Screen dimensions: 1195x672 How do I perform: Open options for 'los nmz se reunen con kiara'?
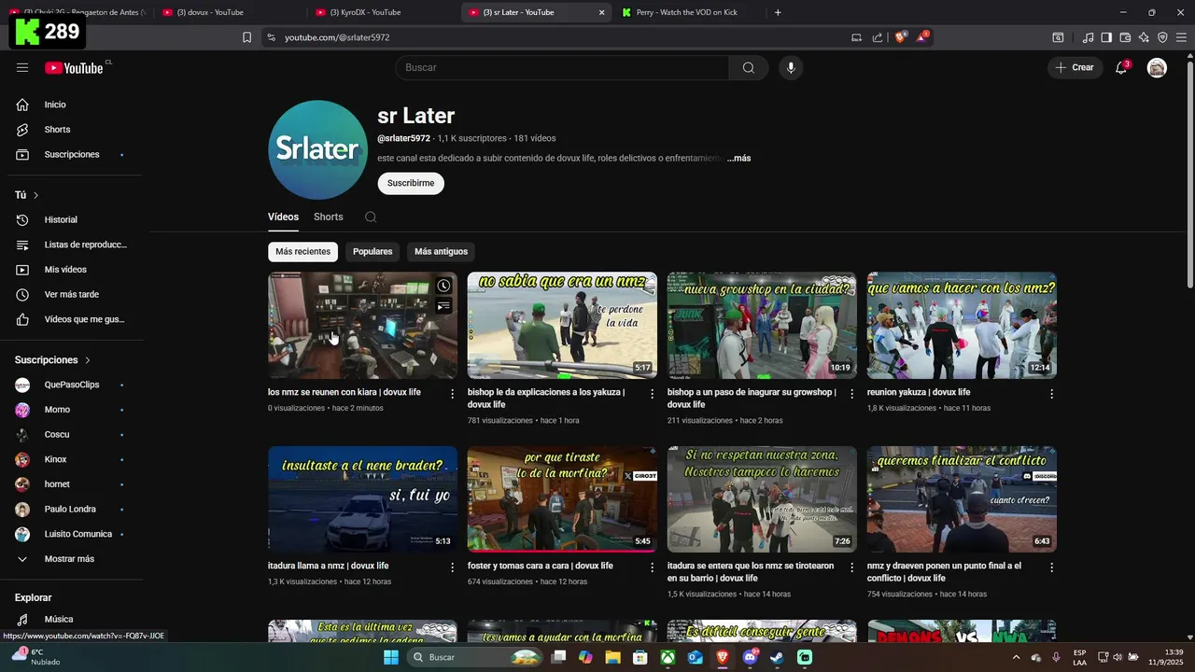coord(453,394)
